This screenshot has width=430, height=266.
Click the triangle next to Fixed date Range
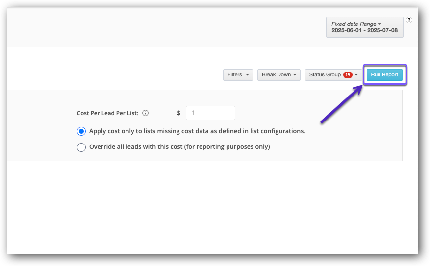click(x=379, y=24)
